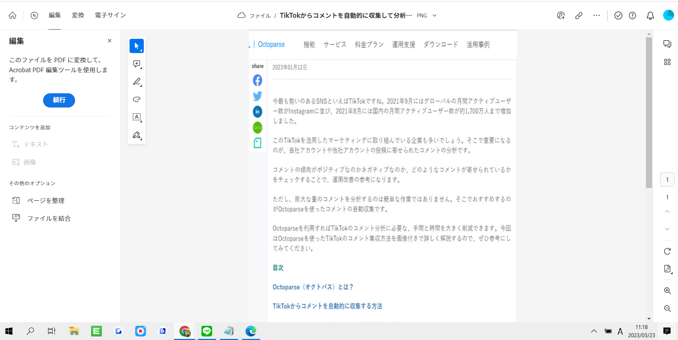
Task: Close the 編集 side panel
Action: (110, 41)
